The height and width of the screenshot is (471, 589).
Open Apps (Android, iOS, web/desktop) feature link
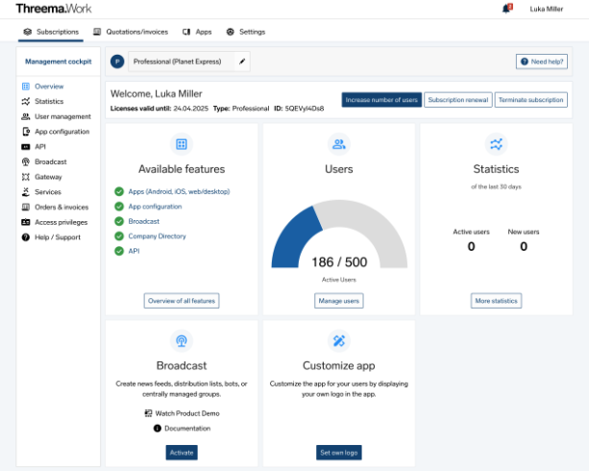[x=179, y=191]
